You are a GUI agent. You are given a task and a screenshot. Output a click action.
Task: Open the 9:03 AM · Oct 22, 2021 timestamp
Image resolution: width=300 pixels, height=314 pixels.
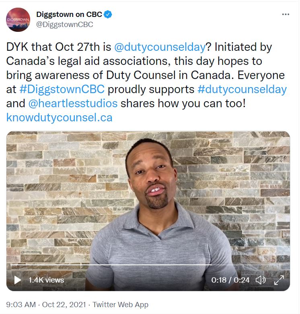point(46,305)
